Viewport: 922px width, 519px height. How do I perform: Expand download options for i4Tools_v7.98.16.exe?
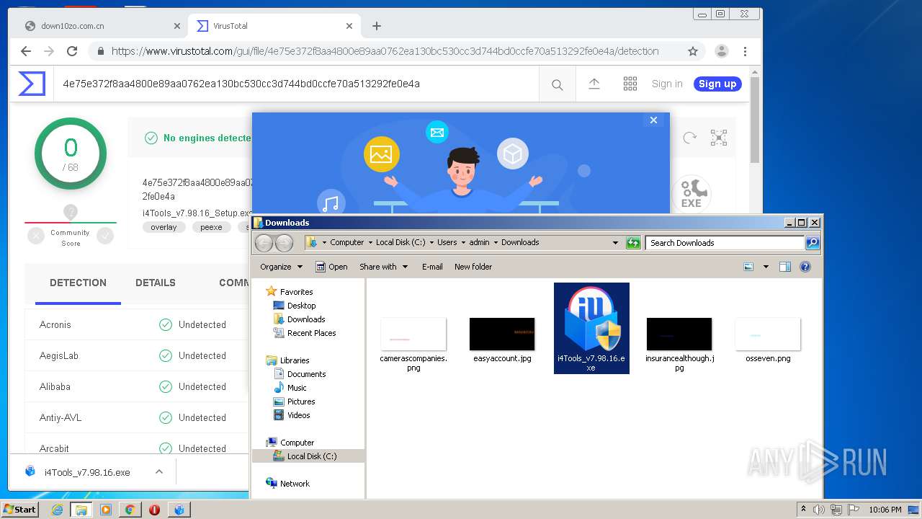click(x=159, y=472)
